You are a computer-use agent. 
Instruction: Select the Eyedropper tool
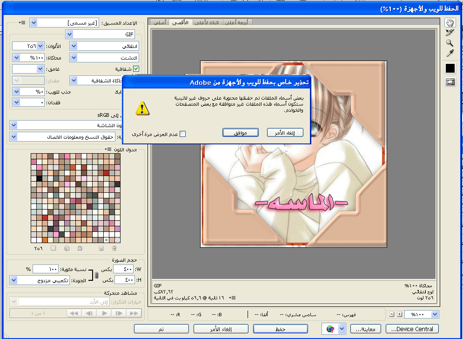[x=450, y=54]
